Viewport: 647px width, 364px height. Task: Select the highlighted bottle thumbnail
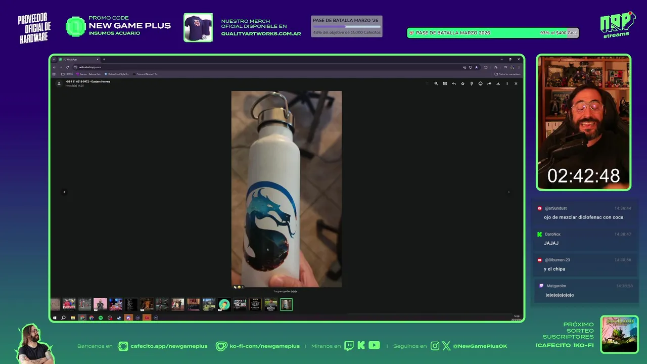click(286, 304)
